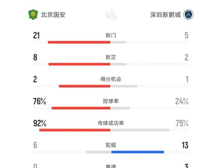
Task: Select the 控球率 stat label
Action: point(111,101)
